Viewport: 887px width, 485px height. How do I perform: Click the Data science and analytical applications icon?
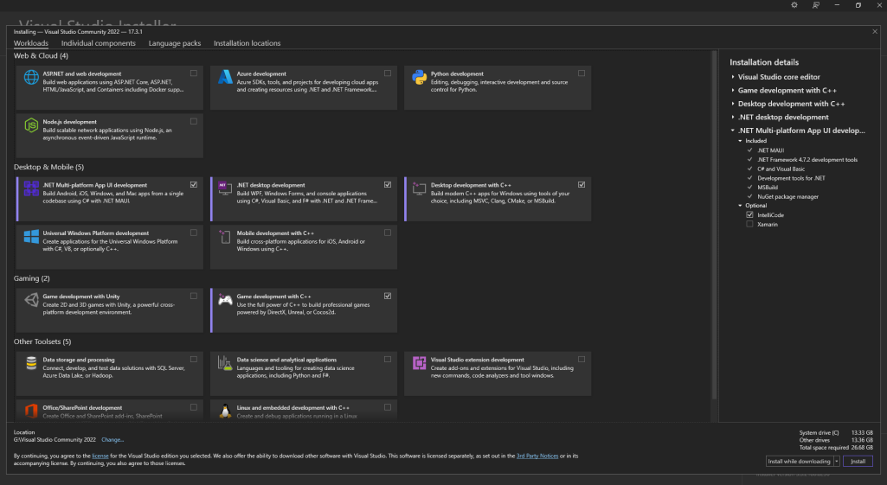click(x=225, y=363)
